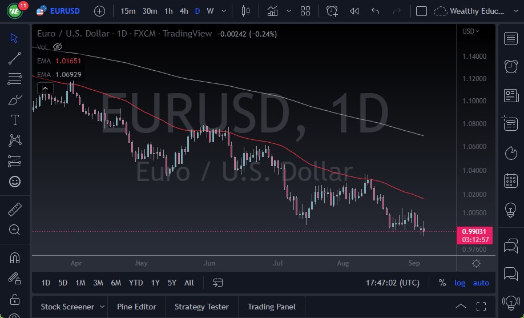Open the Indicators panel icon
This screenshot has width=524, height=318.
tap(272, 11)
